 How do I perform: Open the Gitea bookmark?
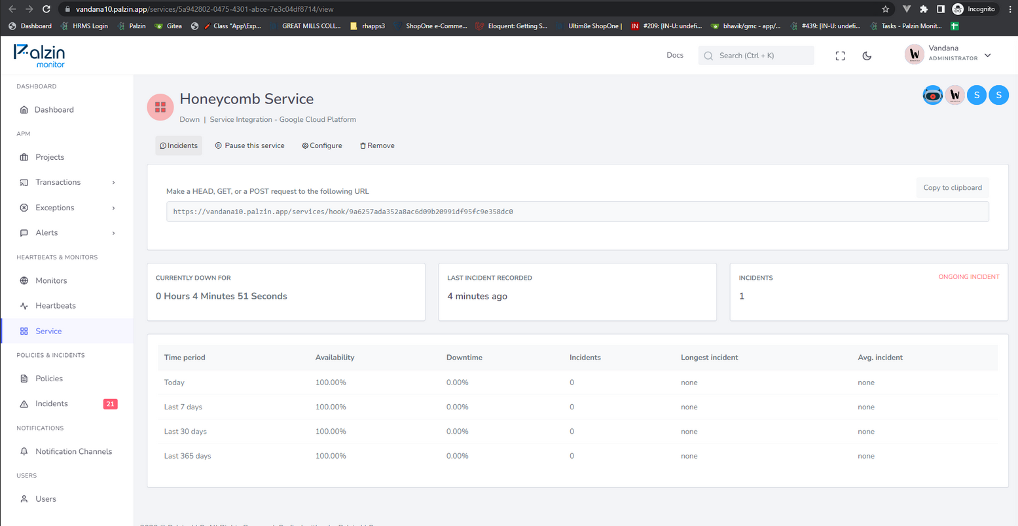click(168, 26)
